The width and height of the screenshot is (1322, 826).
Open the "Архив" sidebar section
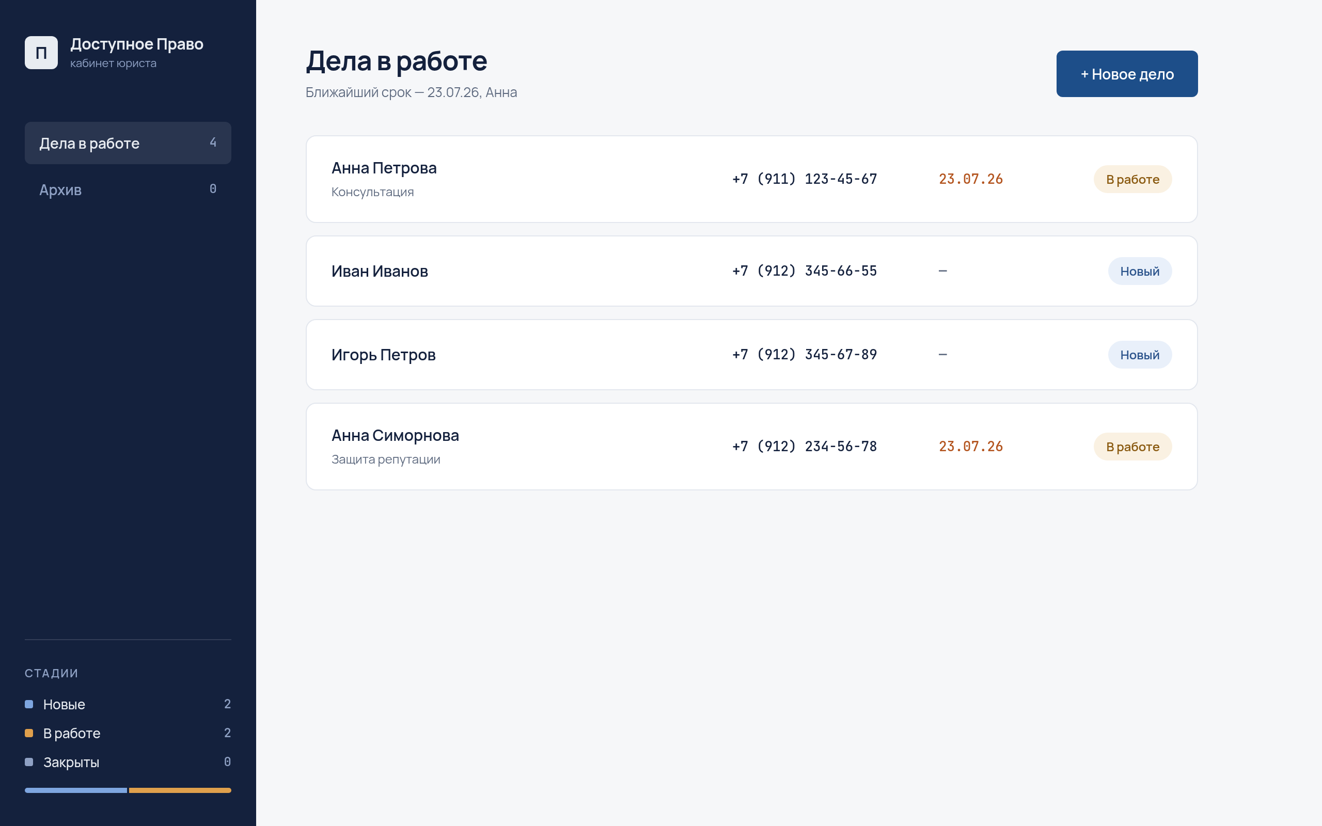(x=128, y=189)
